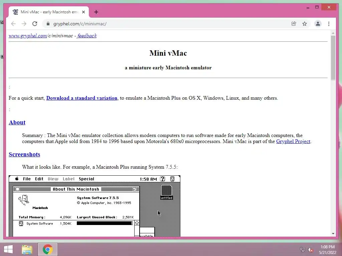342x256 pixels.
Task: Click the page scrollbar down arrow
Action: 333,234
